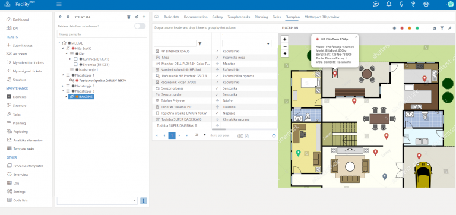
Task: Click the green location pin in yellow room
Action: click(298, 153)
